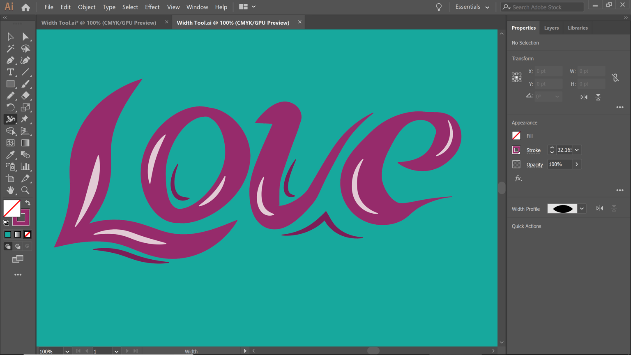Select the Paintbrush tool
Image resolution: width=631 pixels, height=355 pixels.
pyautogui.click(x=25, y=84)
